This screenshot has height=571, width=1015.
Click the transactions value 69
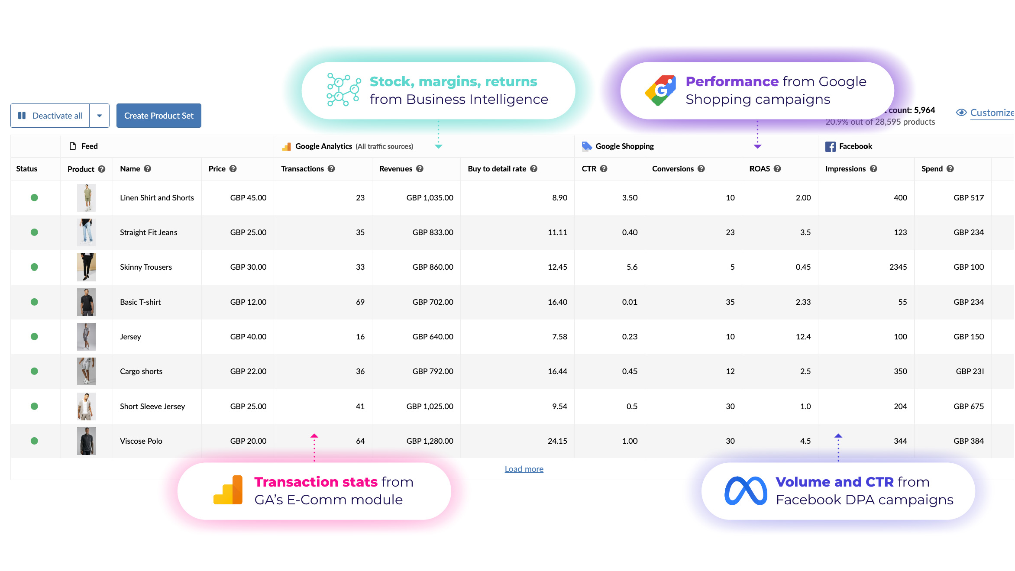coord(360,302)
